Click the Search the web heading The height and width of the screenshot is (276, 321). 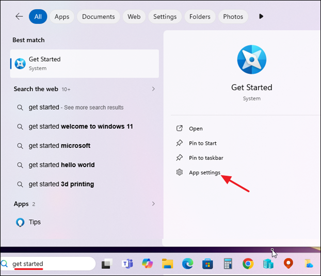(x=36, y=89)
